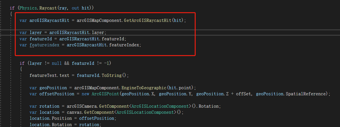340x127 pixels.
Task: Click the "arcGISCamera" identifier
Action: (x=81, y=107)
